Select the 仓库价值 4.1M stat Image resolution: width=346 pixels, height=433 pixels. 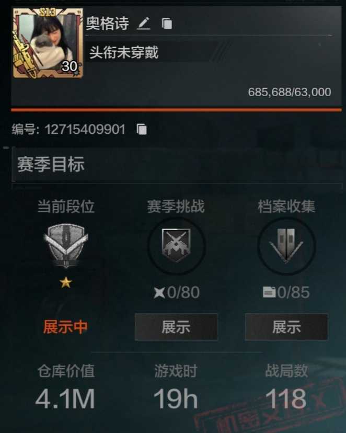(66, 386)
